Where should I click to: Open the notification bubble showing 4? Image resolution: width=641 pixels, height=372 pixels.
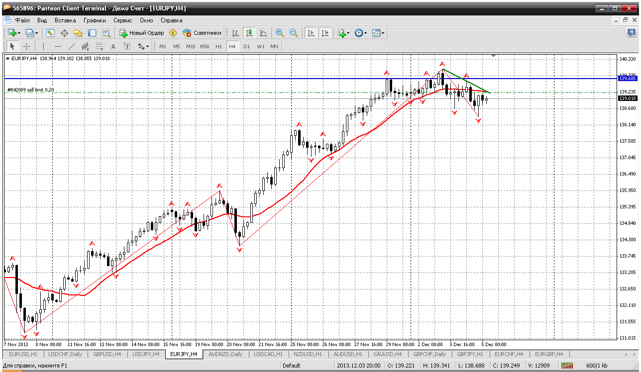coord(632,33)
